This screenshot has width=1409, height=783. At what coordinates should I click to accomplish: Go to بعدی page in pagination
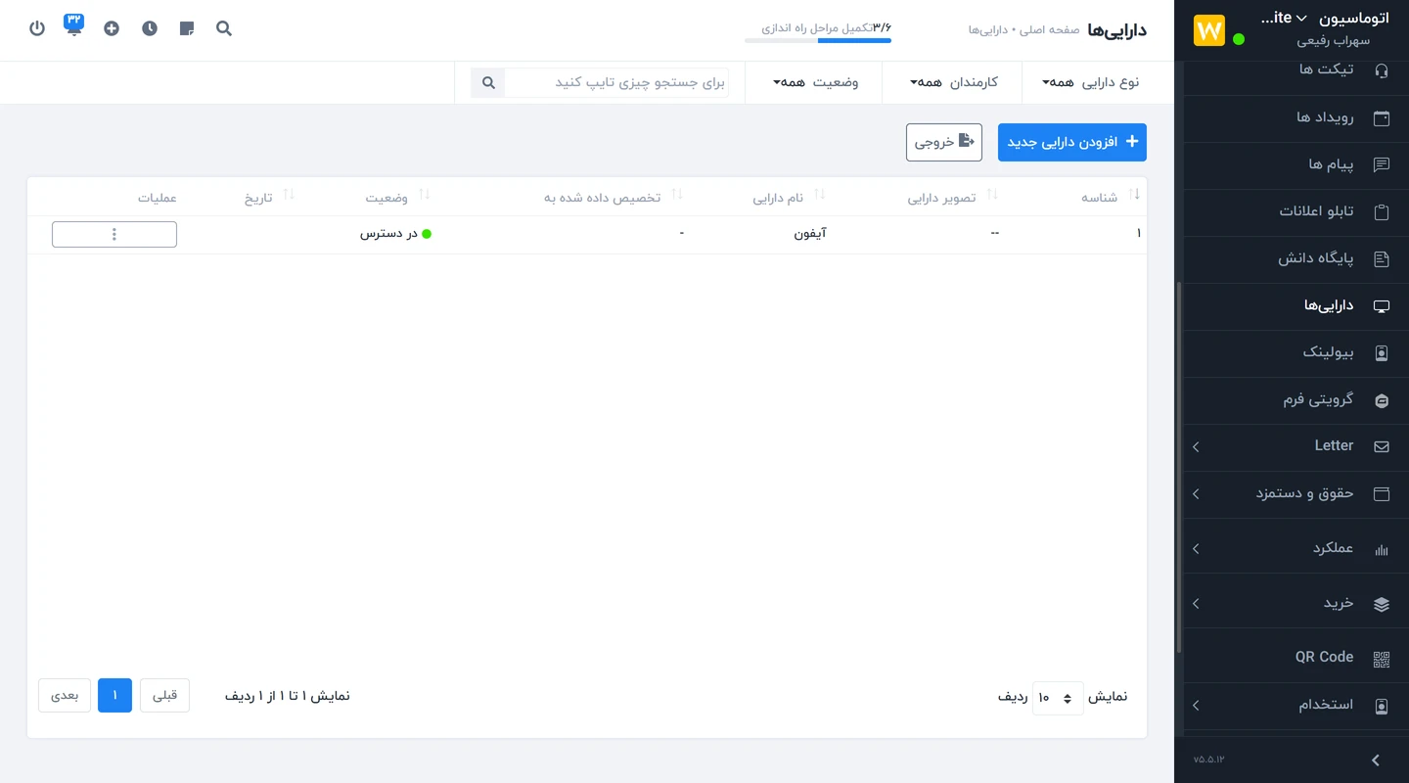65,696
